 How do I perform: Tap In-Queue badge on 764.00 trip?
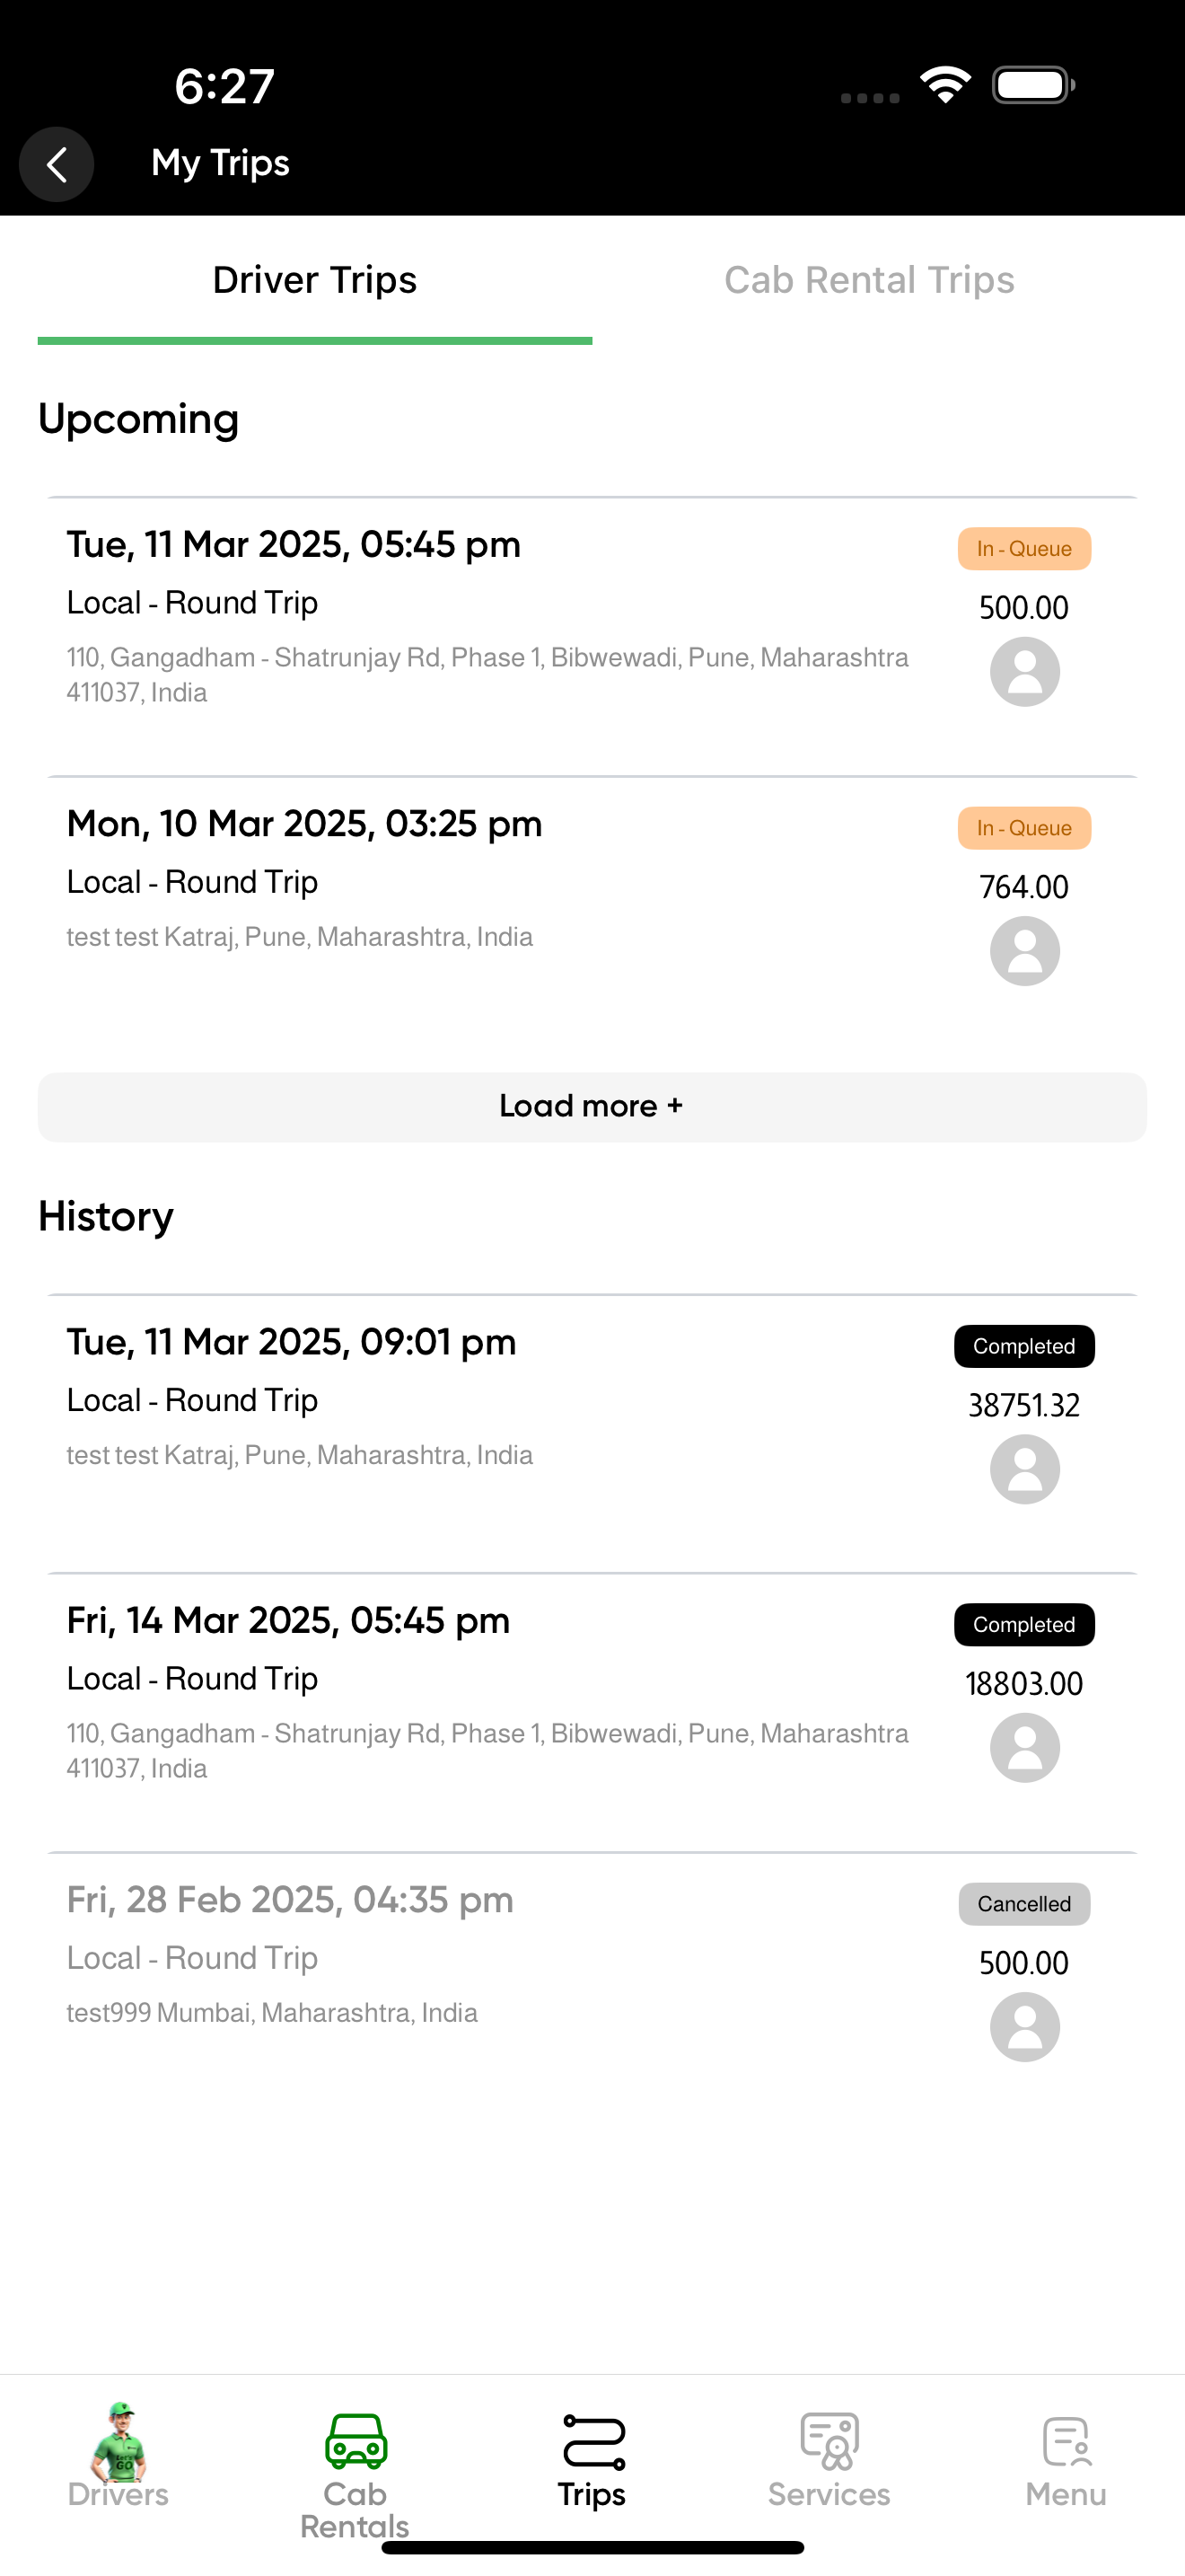point(1024,828)
